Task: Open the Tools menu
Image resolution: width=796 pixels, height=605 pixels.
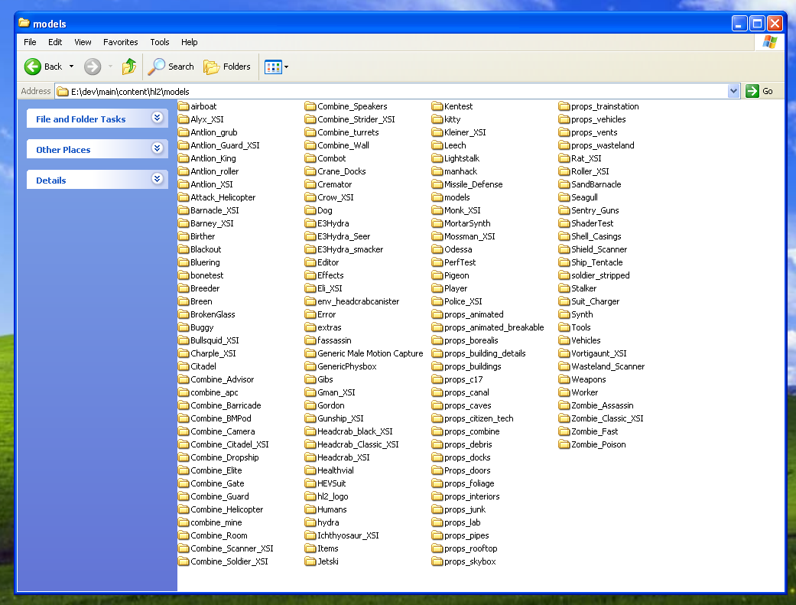Action: [159, 42]
